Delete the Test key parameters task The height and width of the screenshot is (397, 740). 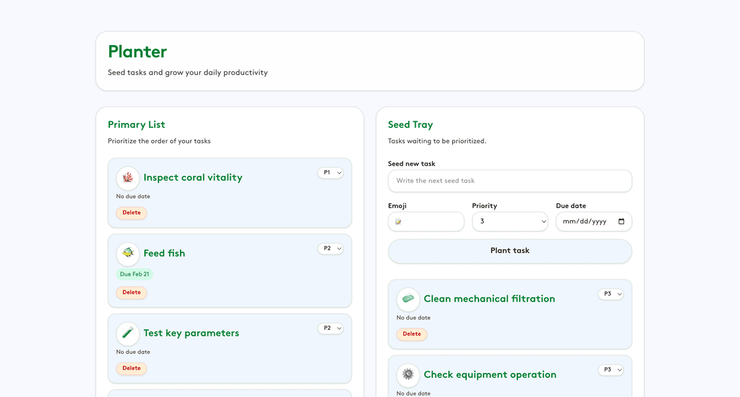coord(131,369)
